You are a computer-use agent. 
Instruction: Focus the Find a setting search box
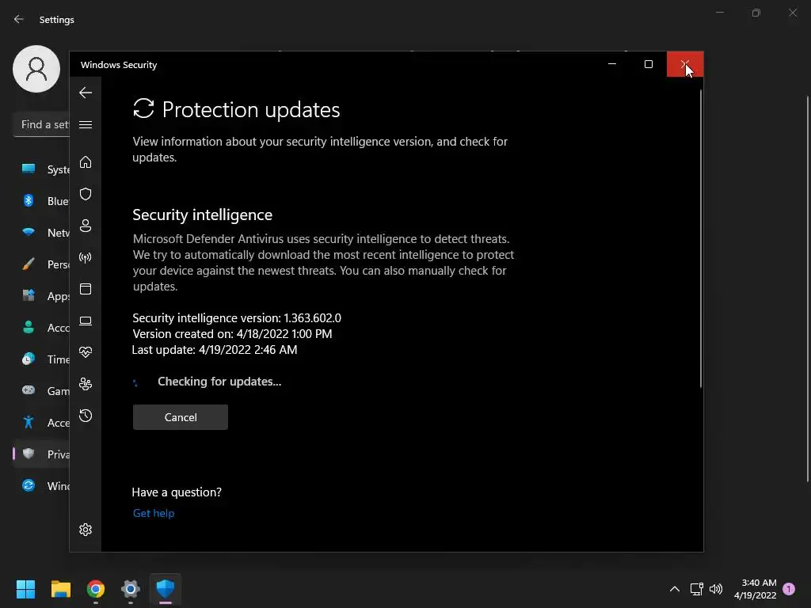tap(41, 124)
